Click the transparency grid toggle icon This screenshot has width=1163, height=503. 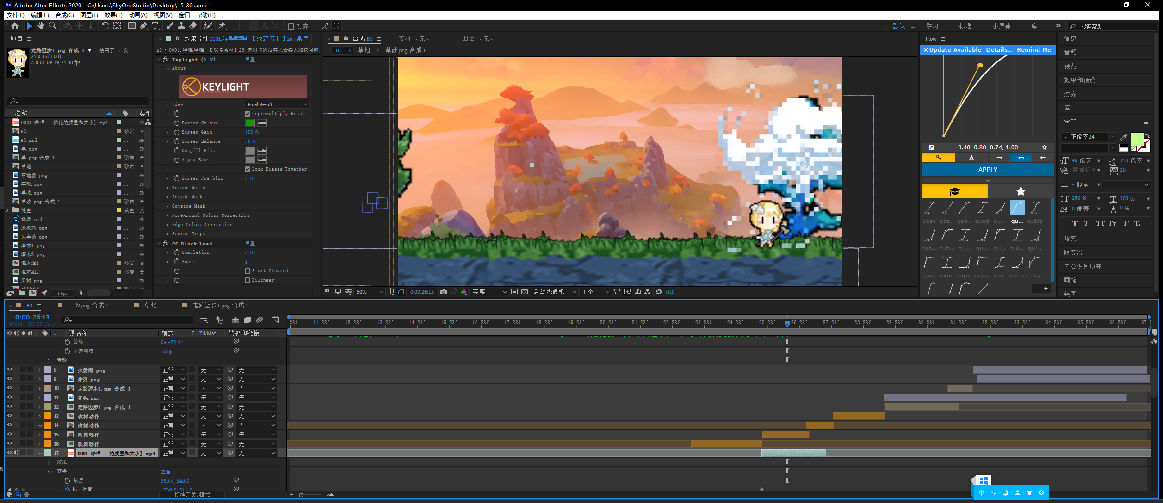pos(524,292)
